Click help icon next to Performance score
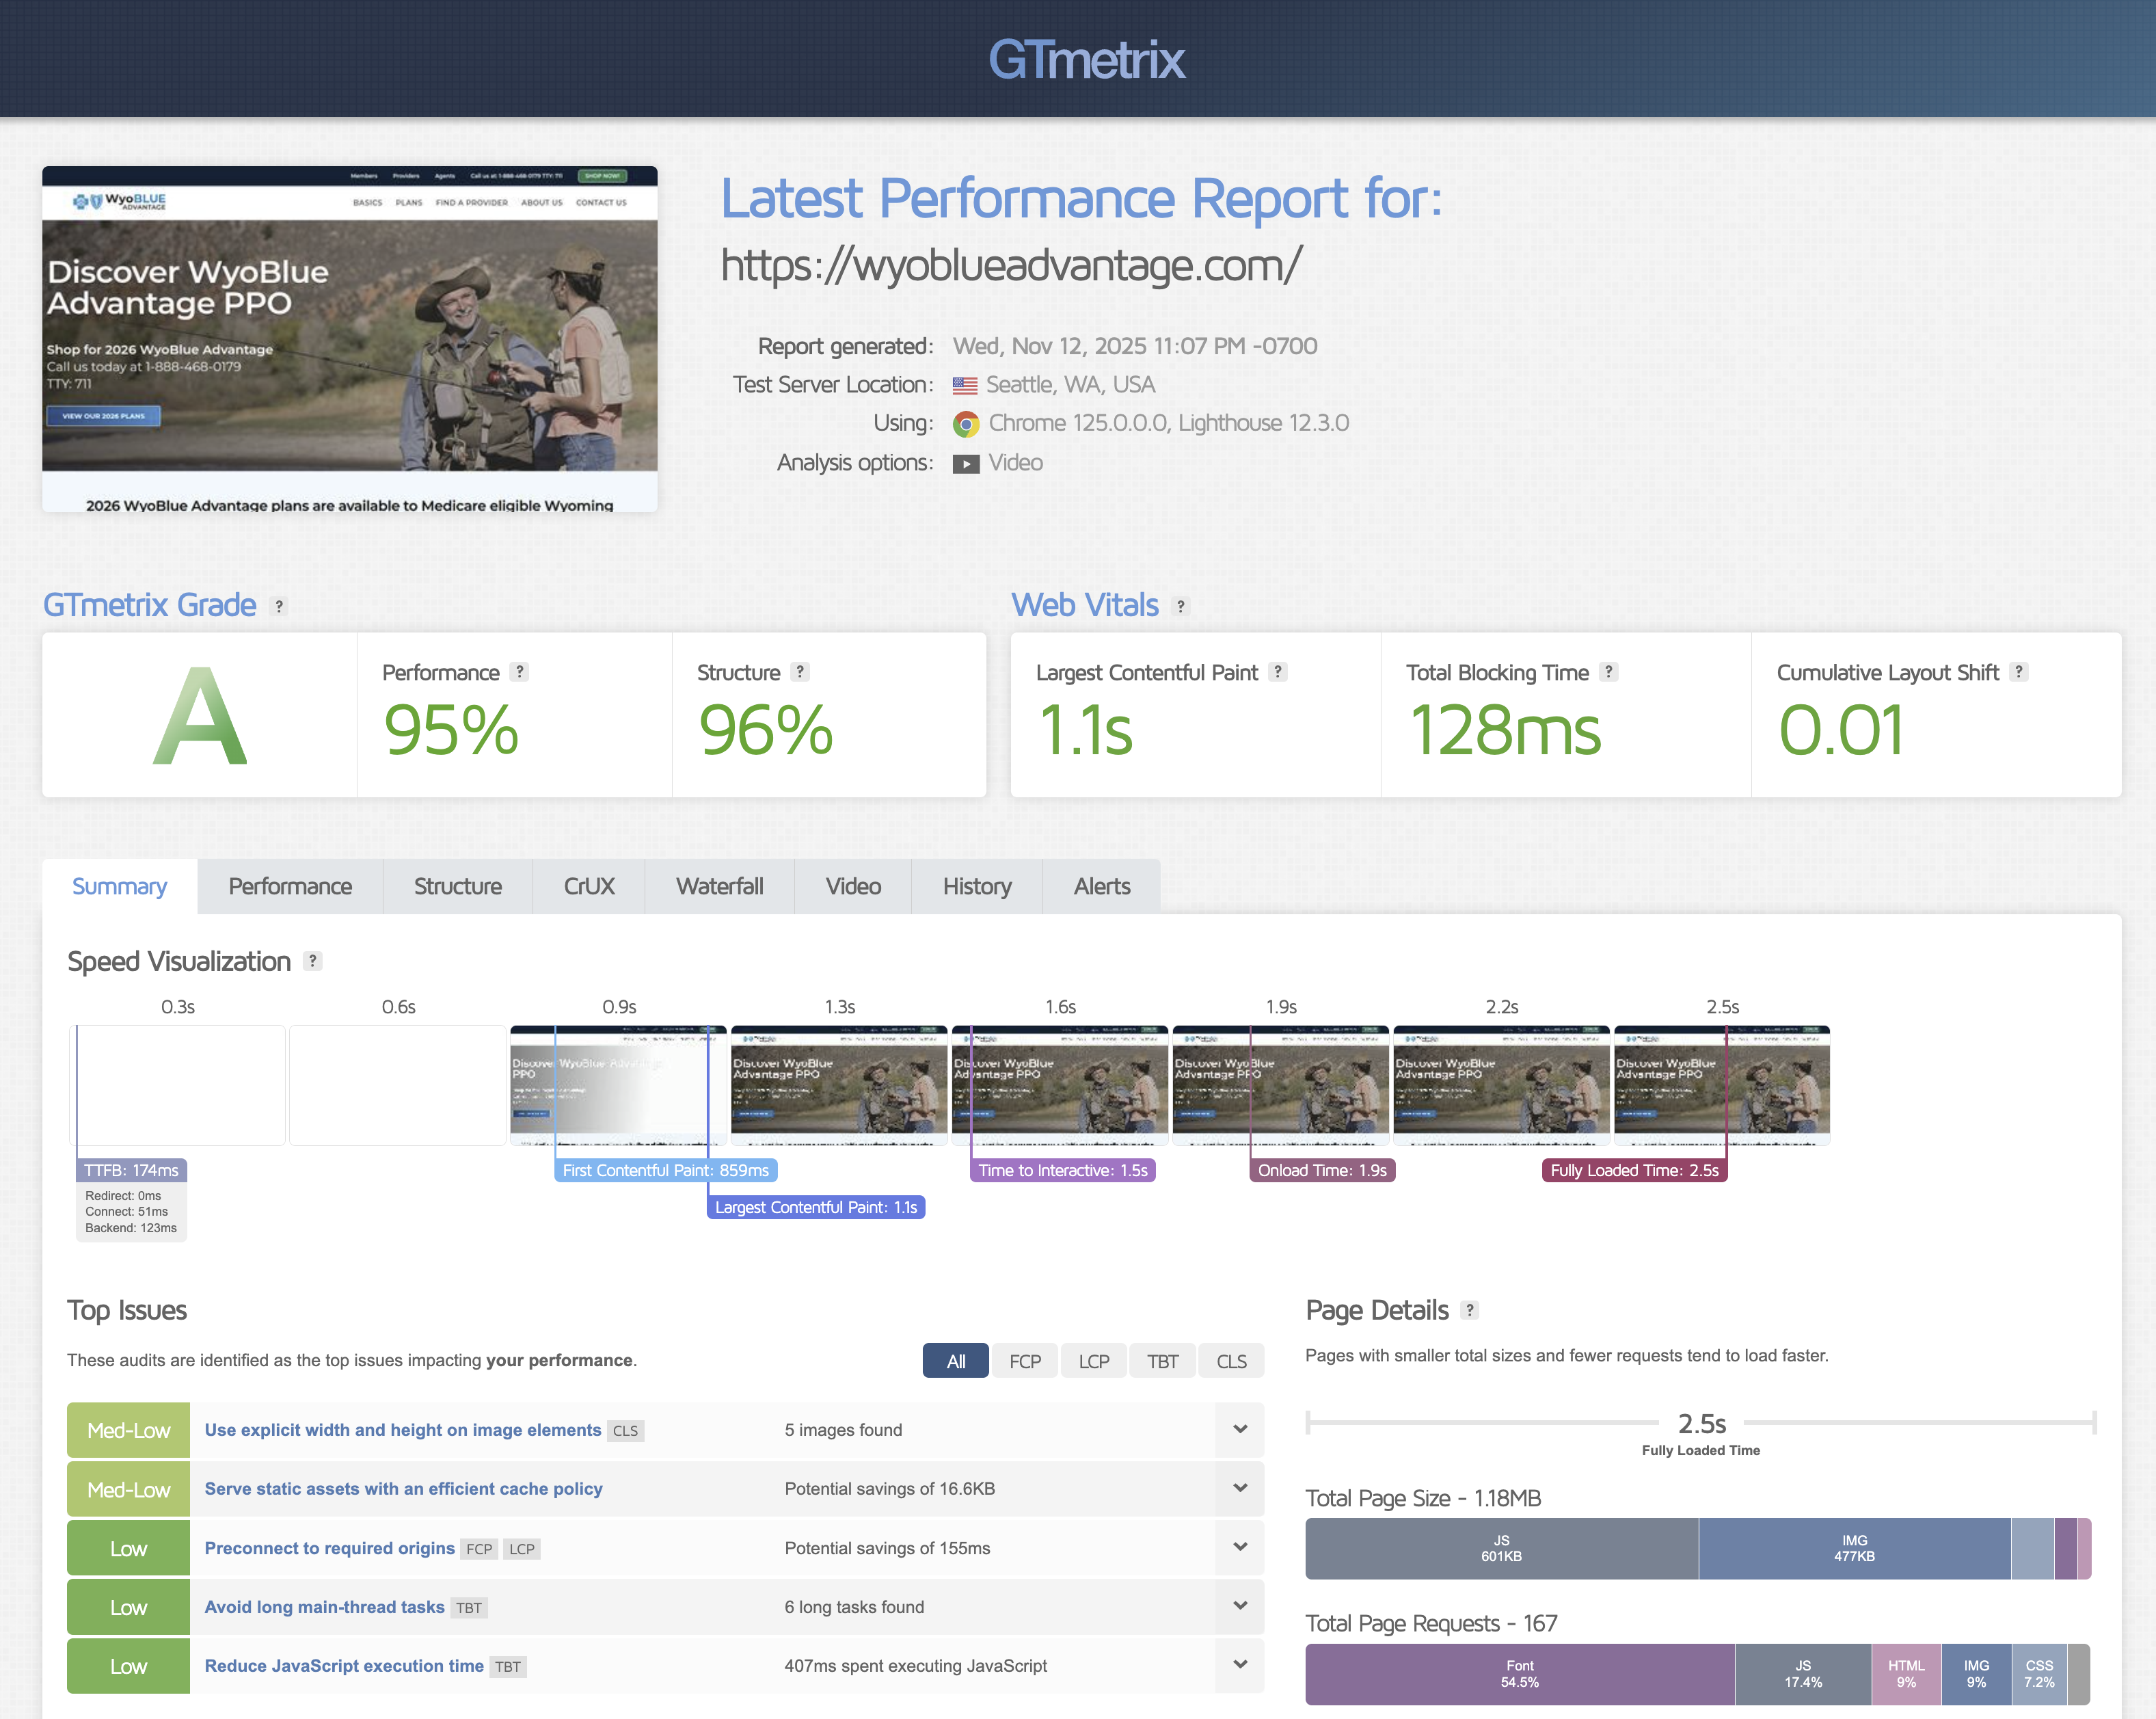2156x1719 pixels. pos(519,672)
